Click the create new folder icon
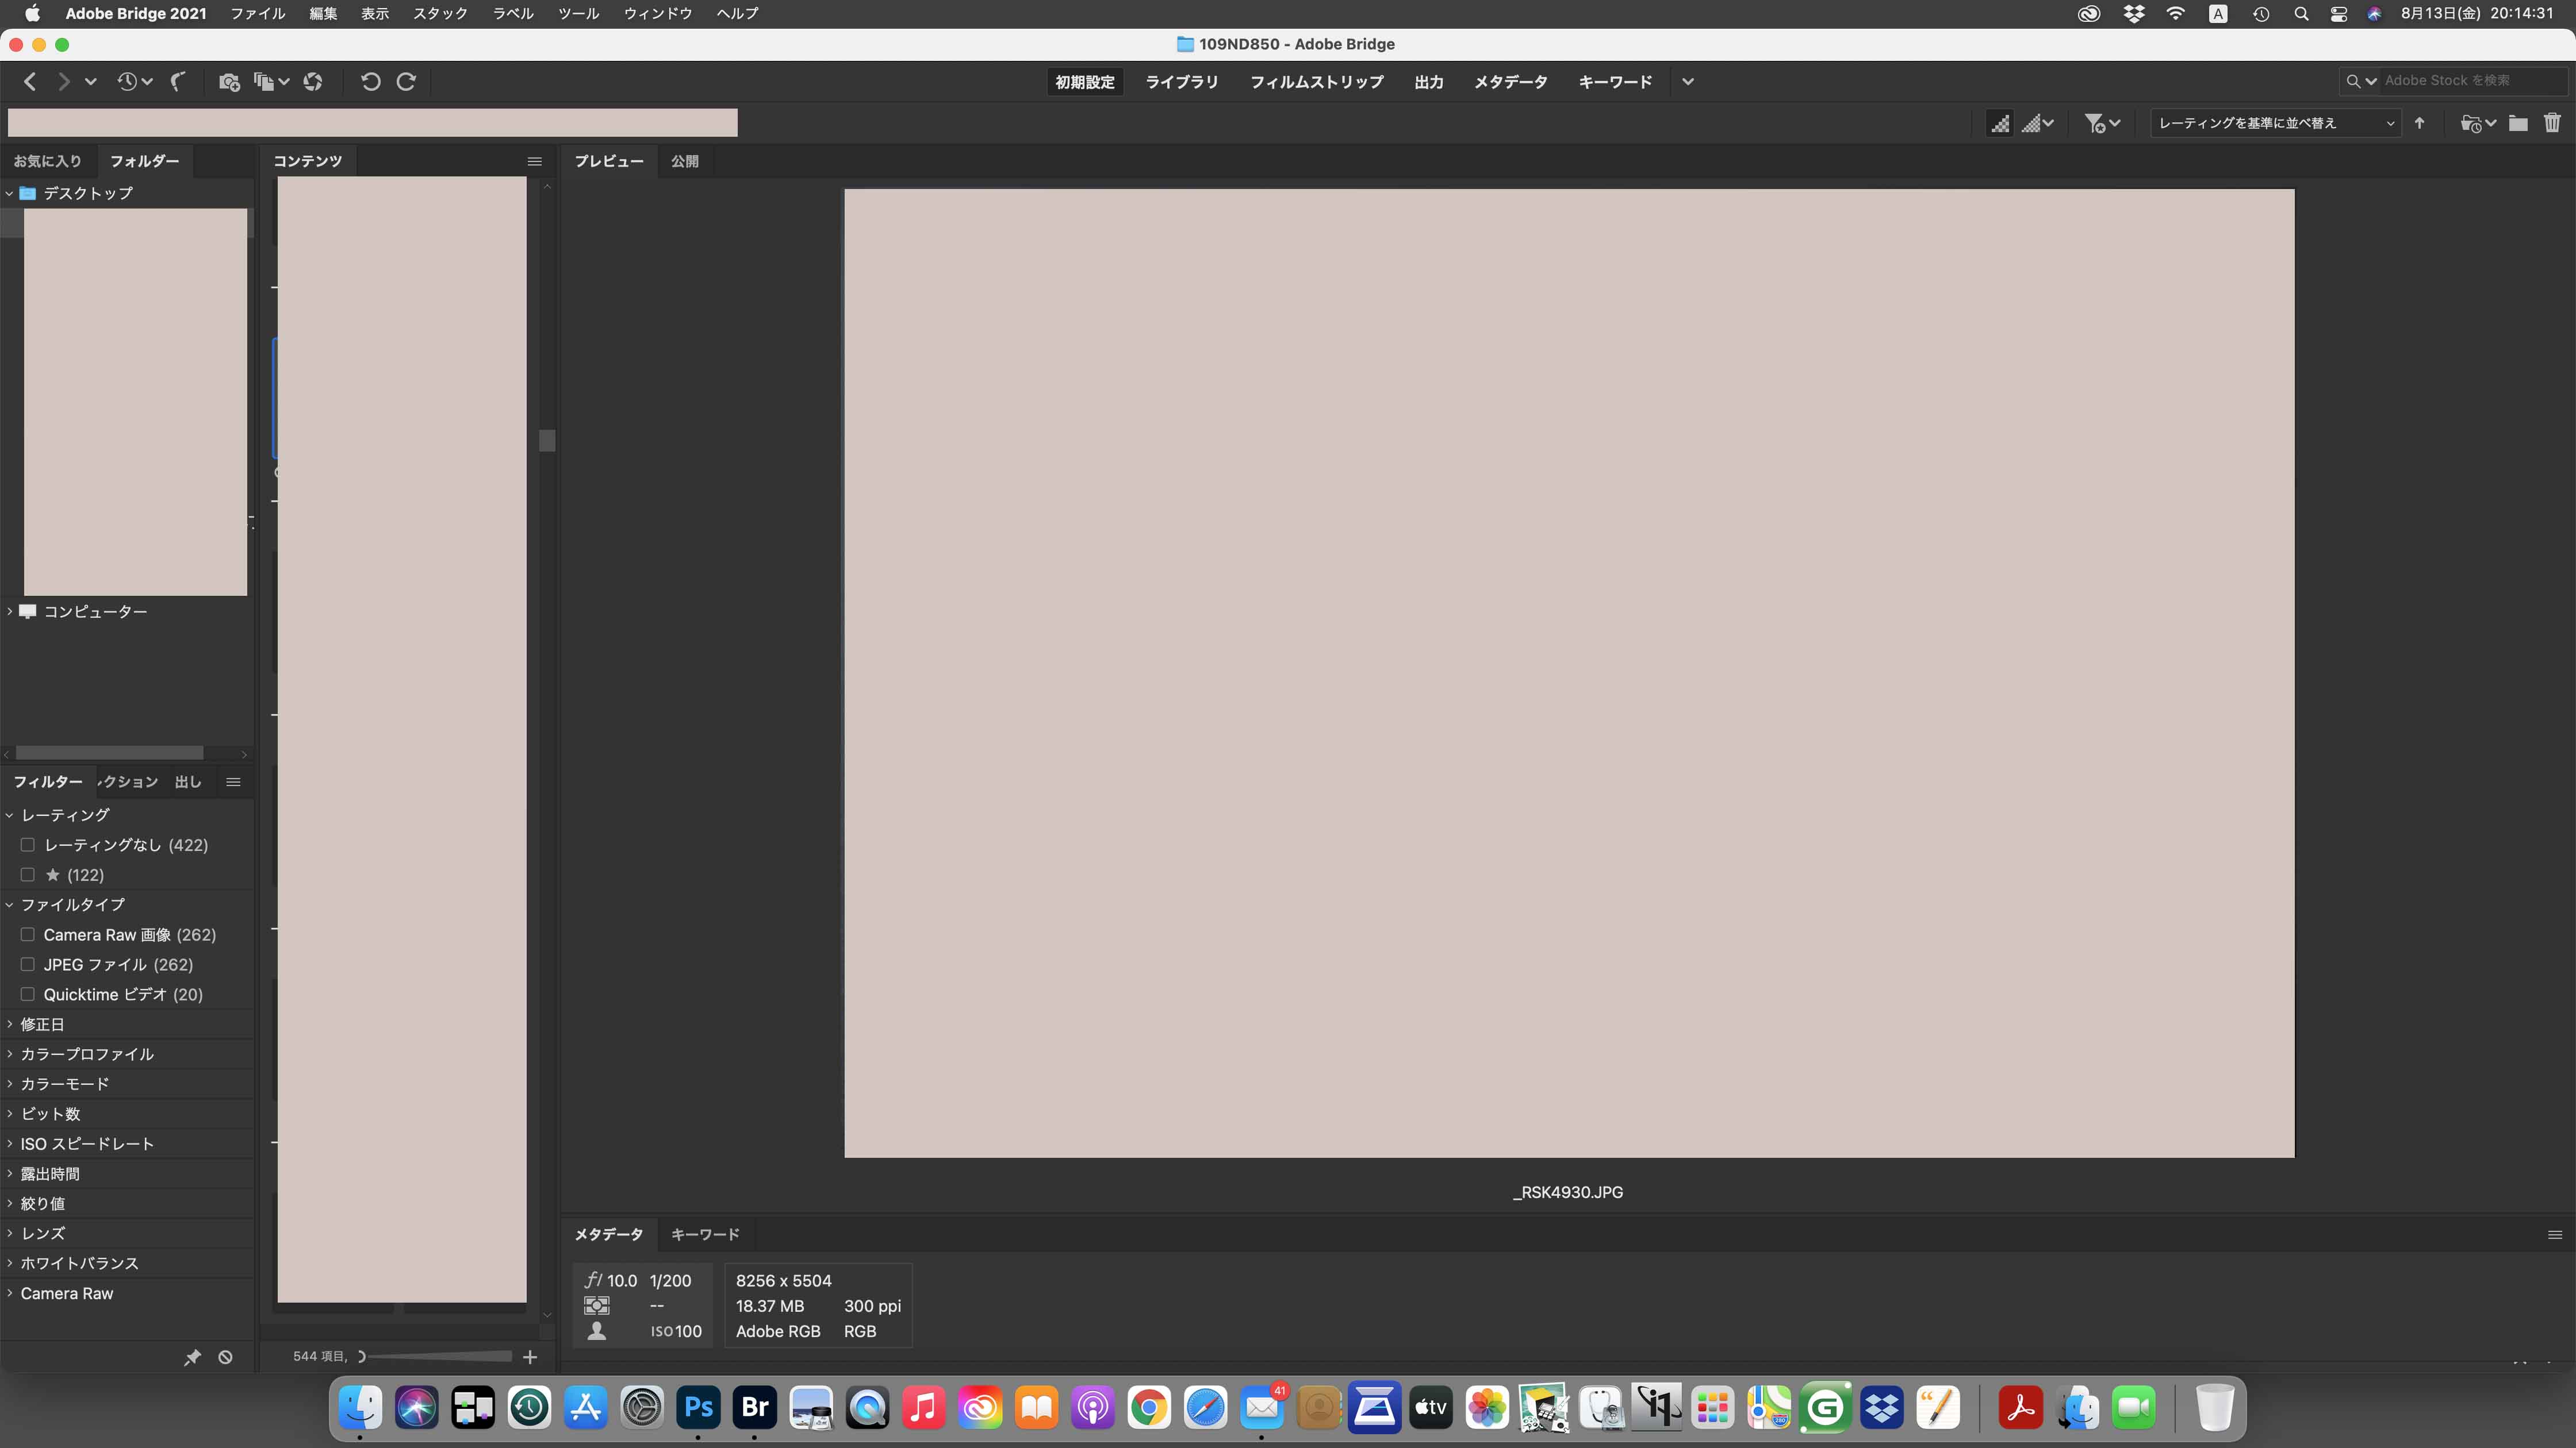This screenshot has height=1448, width=2576. tap(2518, 123)
